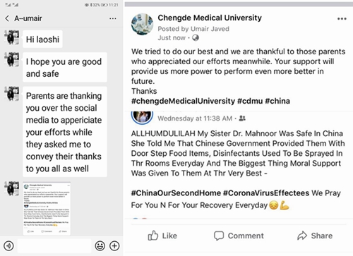Image resolution: width=353 pixels, height=256 pixels.
Task: Click the #ChinaOurSecondHome hashtag
Action: pos(176,193)
